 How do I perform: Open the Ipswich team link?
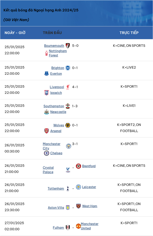coord(56,93)
